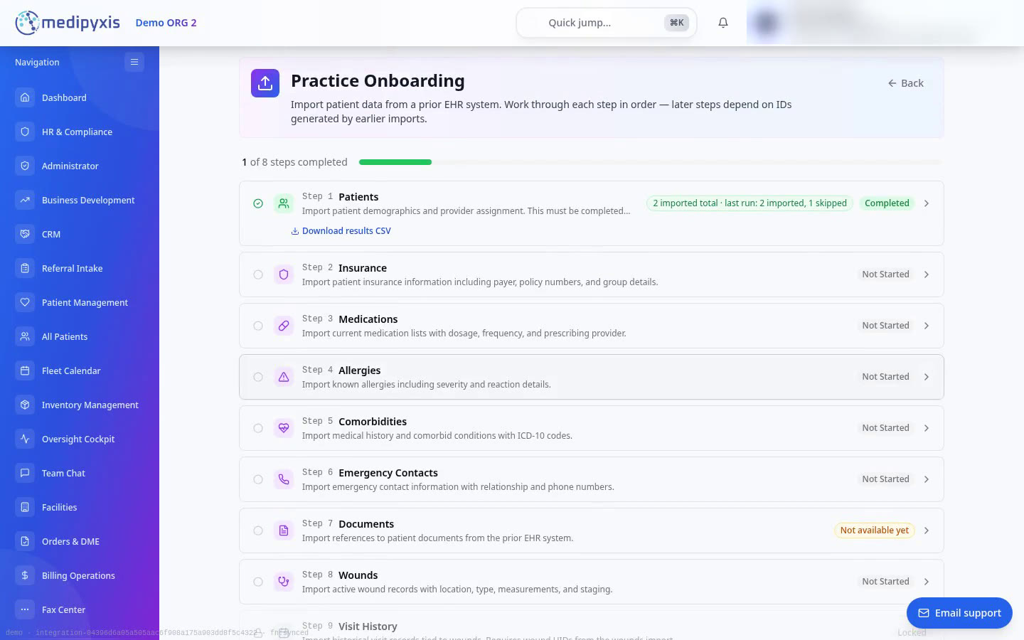
Task: Expand the Wounds step chevron
Action: click(x=927, y=582)
